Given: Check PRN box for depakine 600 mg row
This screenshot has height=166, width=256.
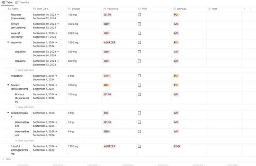Looking at the screenshot, I should (139, 61).
